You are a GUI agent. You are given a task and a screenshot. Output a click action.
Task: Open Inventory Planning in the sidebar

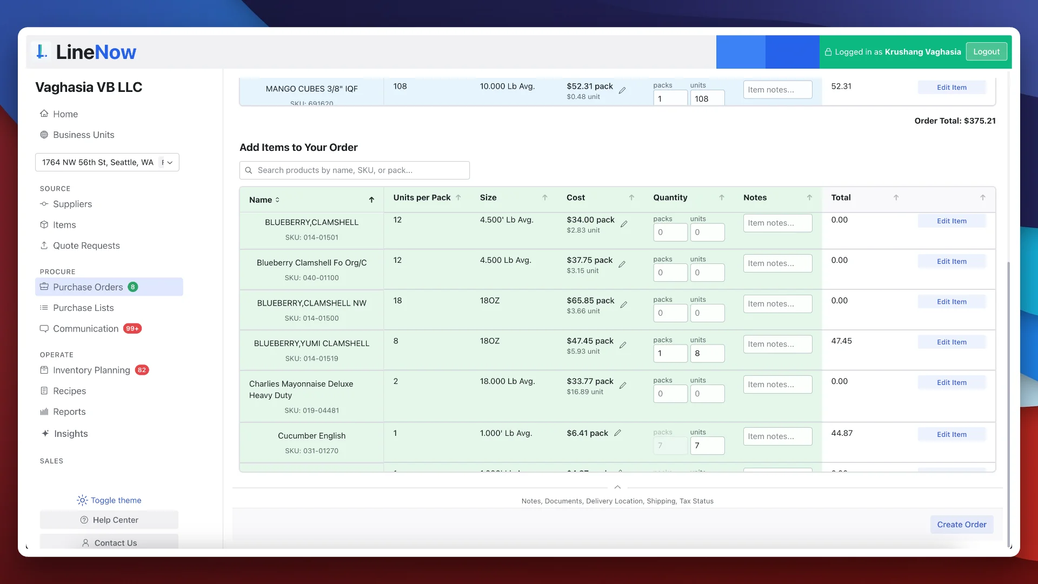(x=91, y=370)
